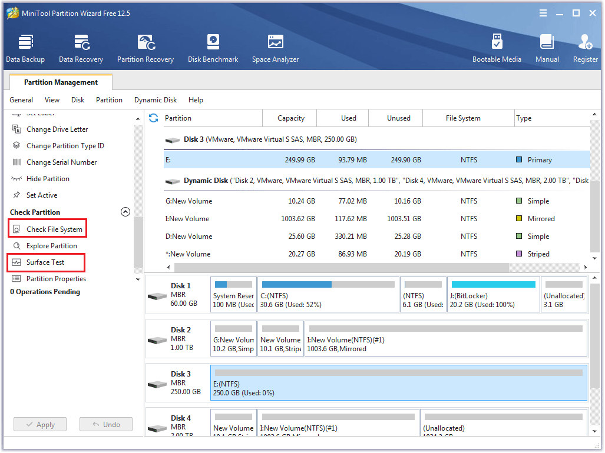Start the Disk Benchmark tool

point(213,48)
